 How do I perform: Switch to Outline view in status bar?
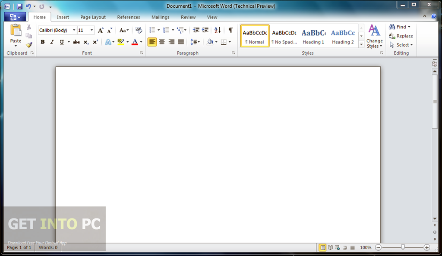[x=345, y=247]
